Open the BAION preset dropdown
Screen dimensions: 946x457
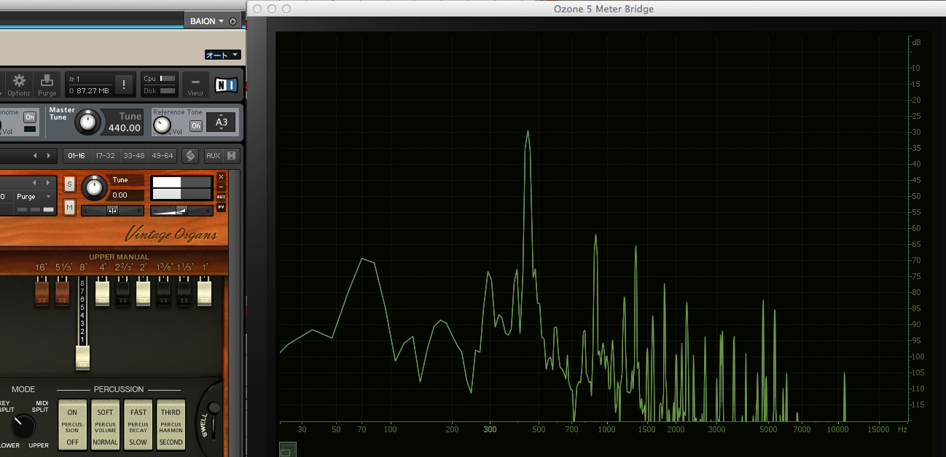(207, 21)
